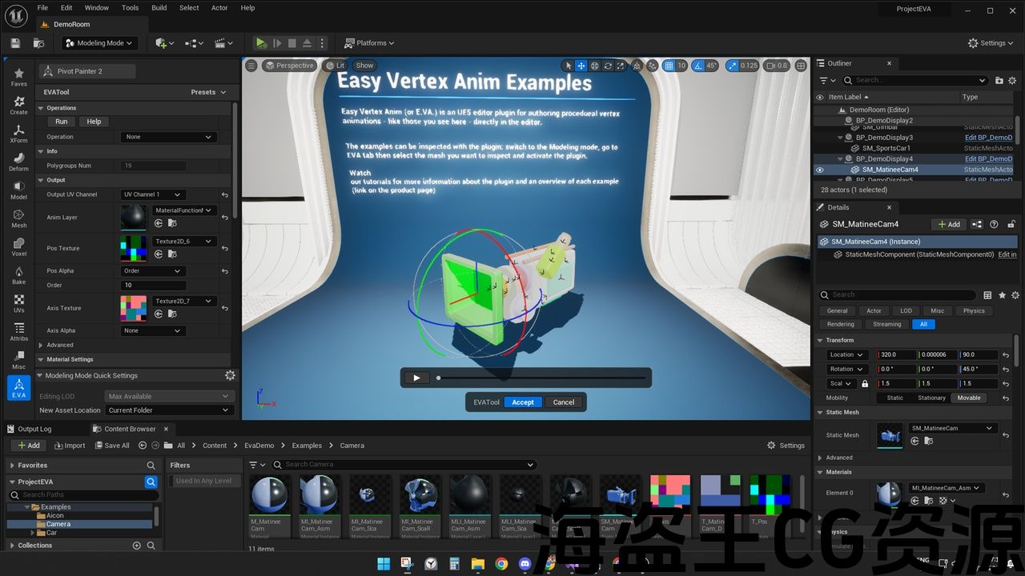Expand the Advanced section in EVATool

pos(59,345)
